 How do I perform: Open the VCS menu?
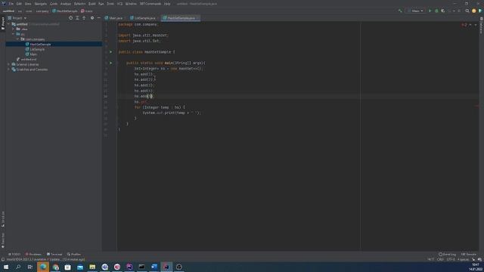pos(119,4)
